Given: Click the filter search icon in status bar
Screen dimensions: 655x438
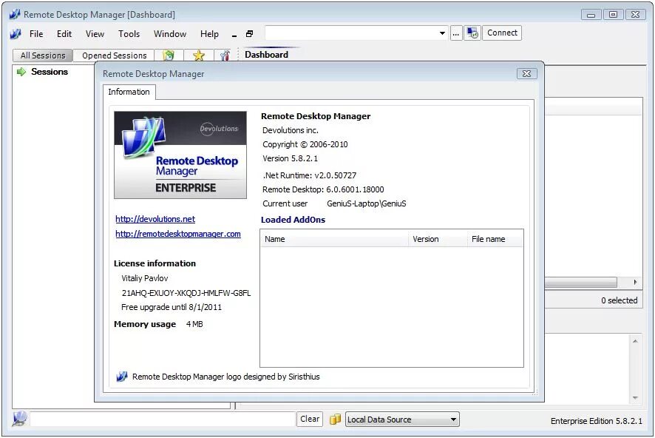Looking at the screenshot, I should (19, 419).
